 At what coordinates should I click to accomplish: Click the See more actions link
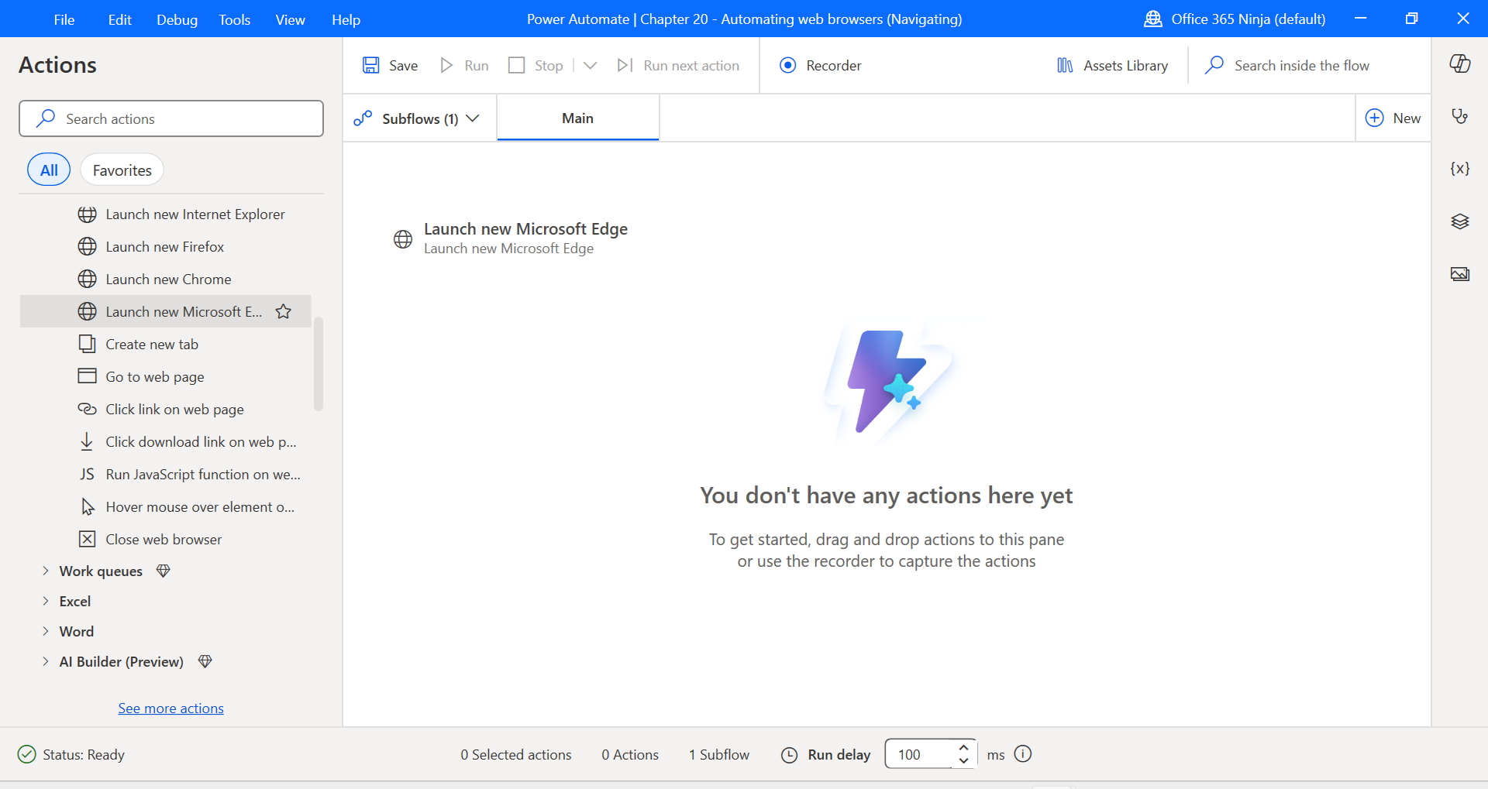tap(170, 707)
